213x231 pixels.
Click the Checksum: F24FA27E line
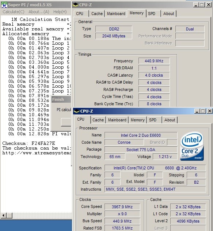click(28, 143)
